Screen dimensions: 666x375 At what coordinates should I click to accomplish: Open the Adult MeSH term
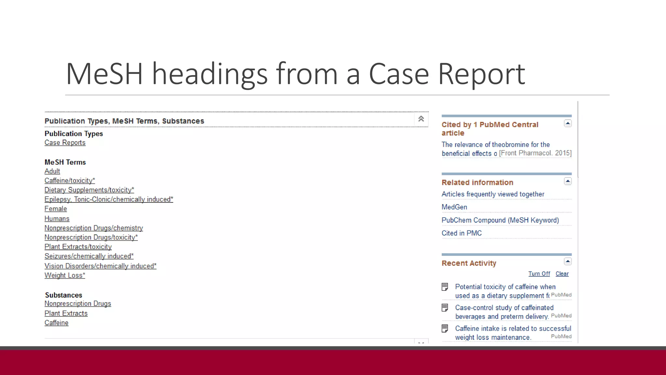click(52, 171)
